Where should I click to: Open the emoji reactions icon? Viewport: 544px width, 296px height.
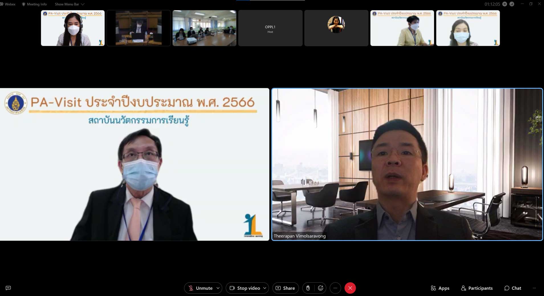pos(321,288)
